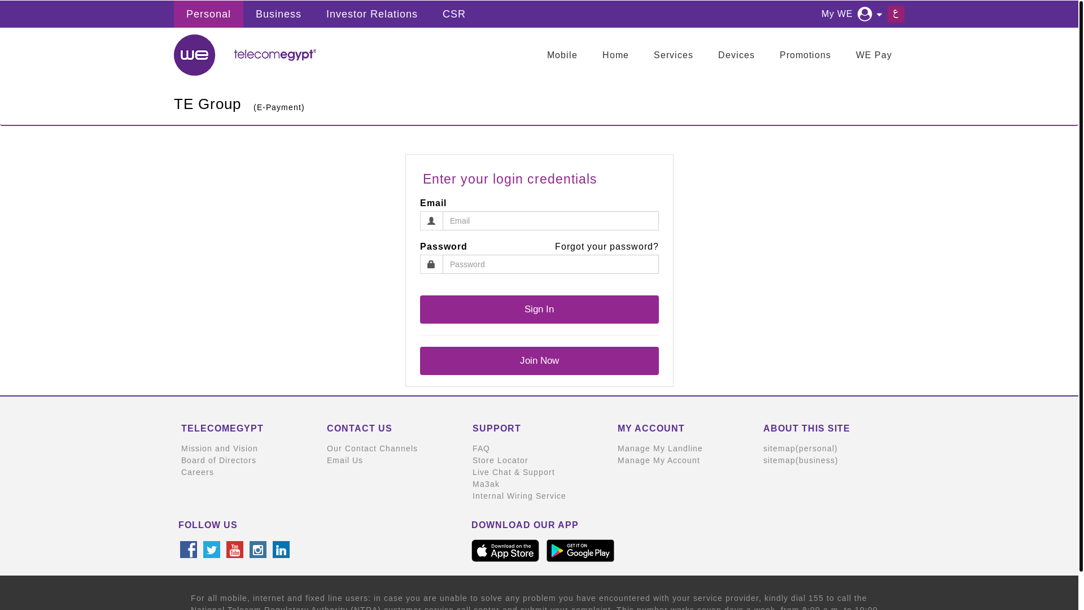Open the Mobile menu
The width and height of the screenshot is (1084, 610).
click(562, 55)
